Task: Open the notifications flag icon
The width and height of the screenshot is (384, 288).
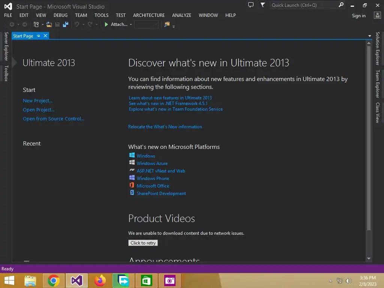Action: tap(262, 5)
